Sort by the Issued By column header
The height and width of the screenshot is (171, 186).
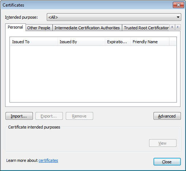point(81,42)
